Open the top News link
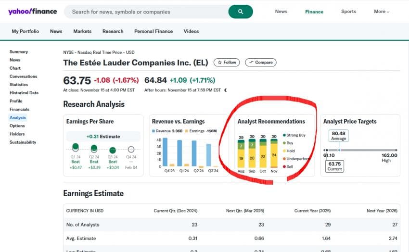 click(281, 12)
